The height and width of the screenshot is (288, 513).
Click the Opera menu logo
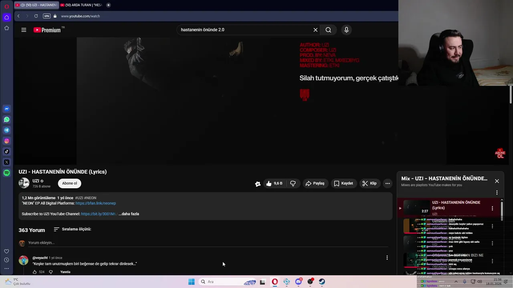pyautogui.click(x=6, y=6)
